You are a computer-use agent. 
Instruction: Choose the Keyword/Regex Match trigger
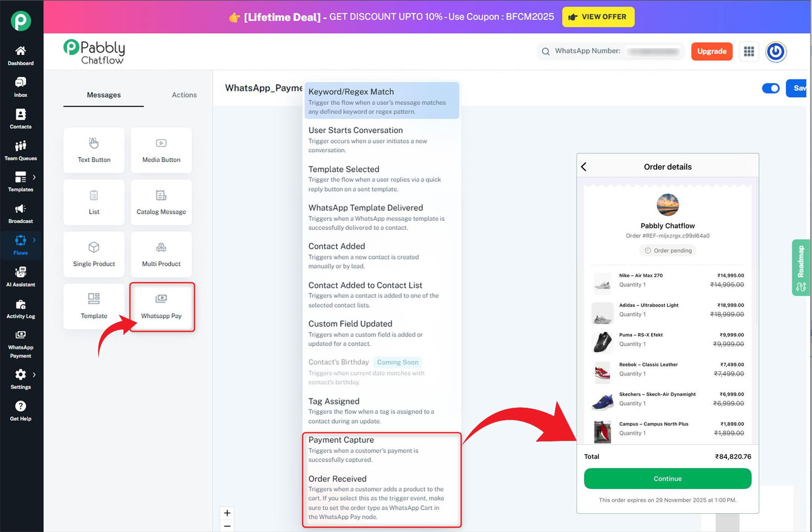click(x=382, y=101)
